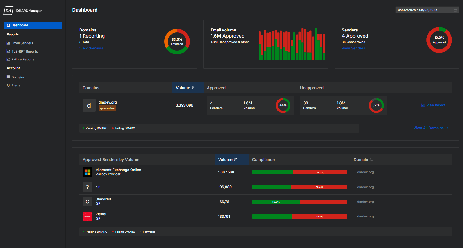Open Alerts using the bell icon

[9, 85]
